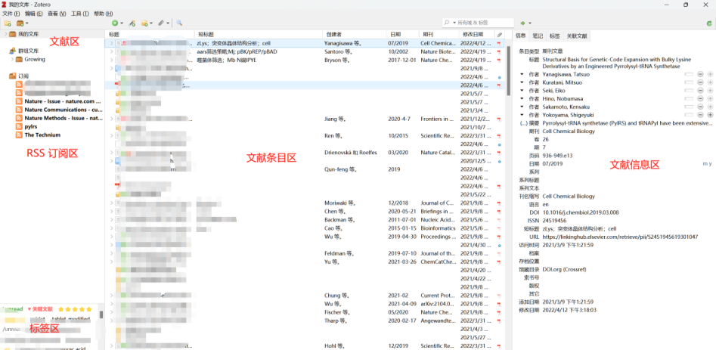Remove author Kuratani, Mitsuo with minus icon
716x350 pixels.
pyautogui.click(x=700, y=82)
